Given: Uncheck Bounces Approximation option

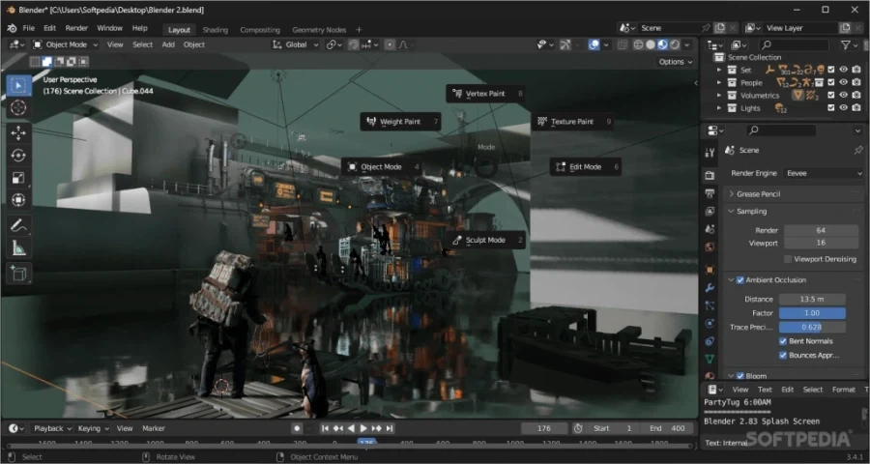Looking at the screenshot, I should (783, 355).
